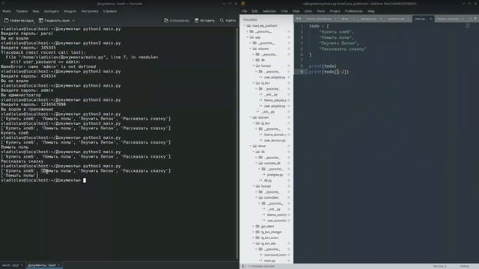
Task: Expand the gui_client folder arrow
Action: click(x=254, y=226)
